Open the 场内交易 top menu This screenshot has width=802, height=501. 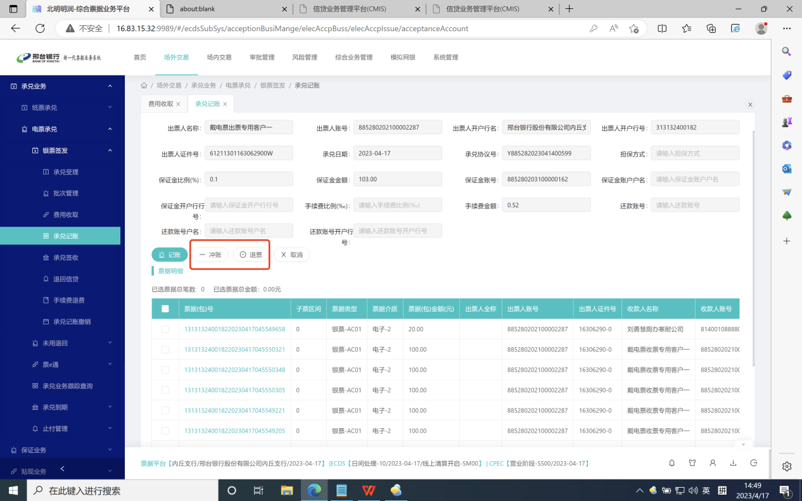pos(219,58)
